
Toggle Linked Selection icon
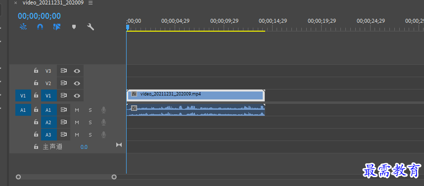tap(57, 27)
